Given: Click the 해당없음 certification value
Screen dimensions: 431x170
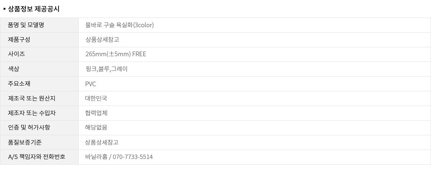Looking at the screenshot, I should [x=96, y=128].
